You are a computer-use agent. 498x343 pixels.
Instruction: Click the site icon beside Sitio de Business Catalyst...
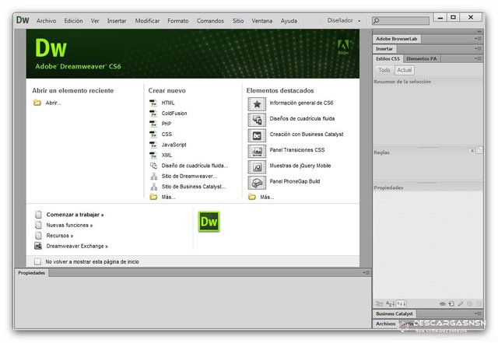(x=154, y=187)
